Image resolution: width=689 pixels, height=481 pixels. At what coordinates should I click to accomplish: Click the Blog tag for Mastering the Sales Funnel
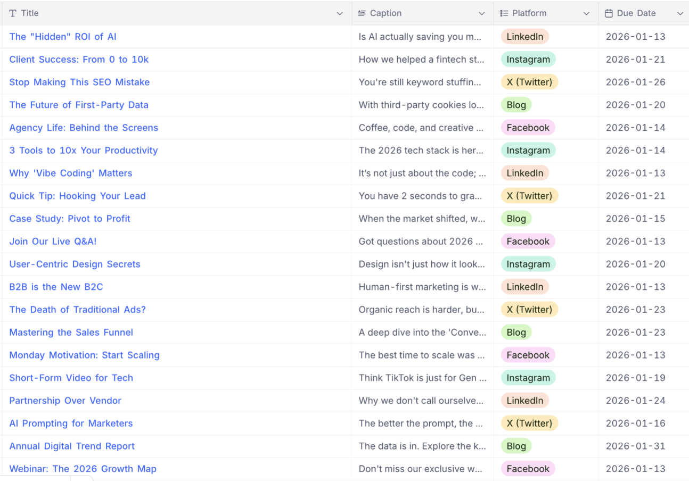[516, 333]
